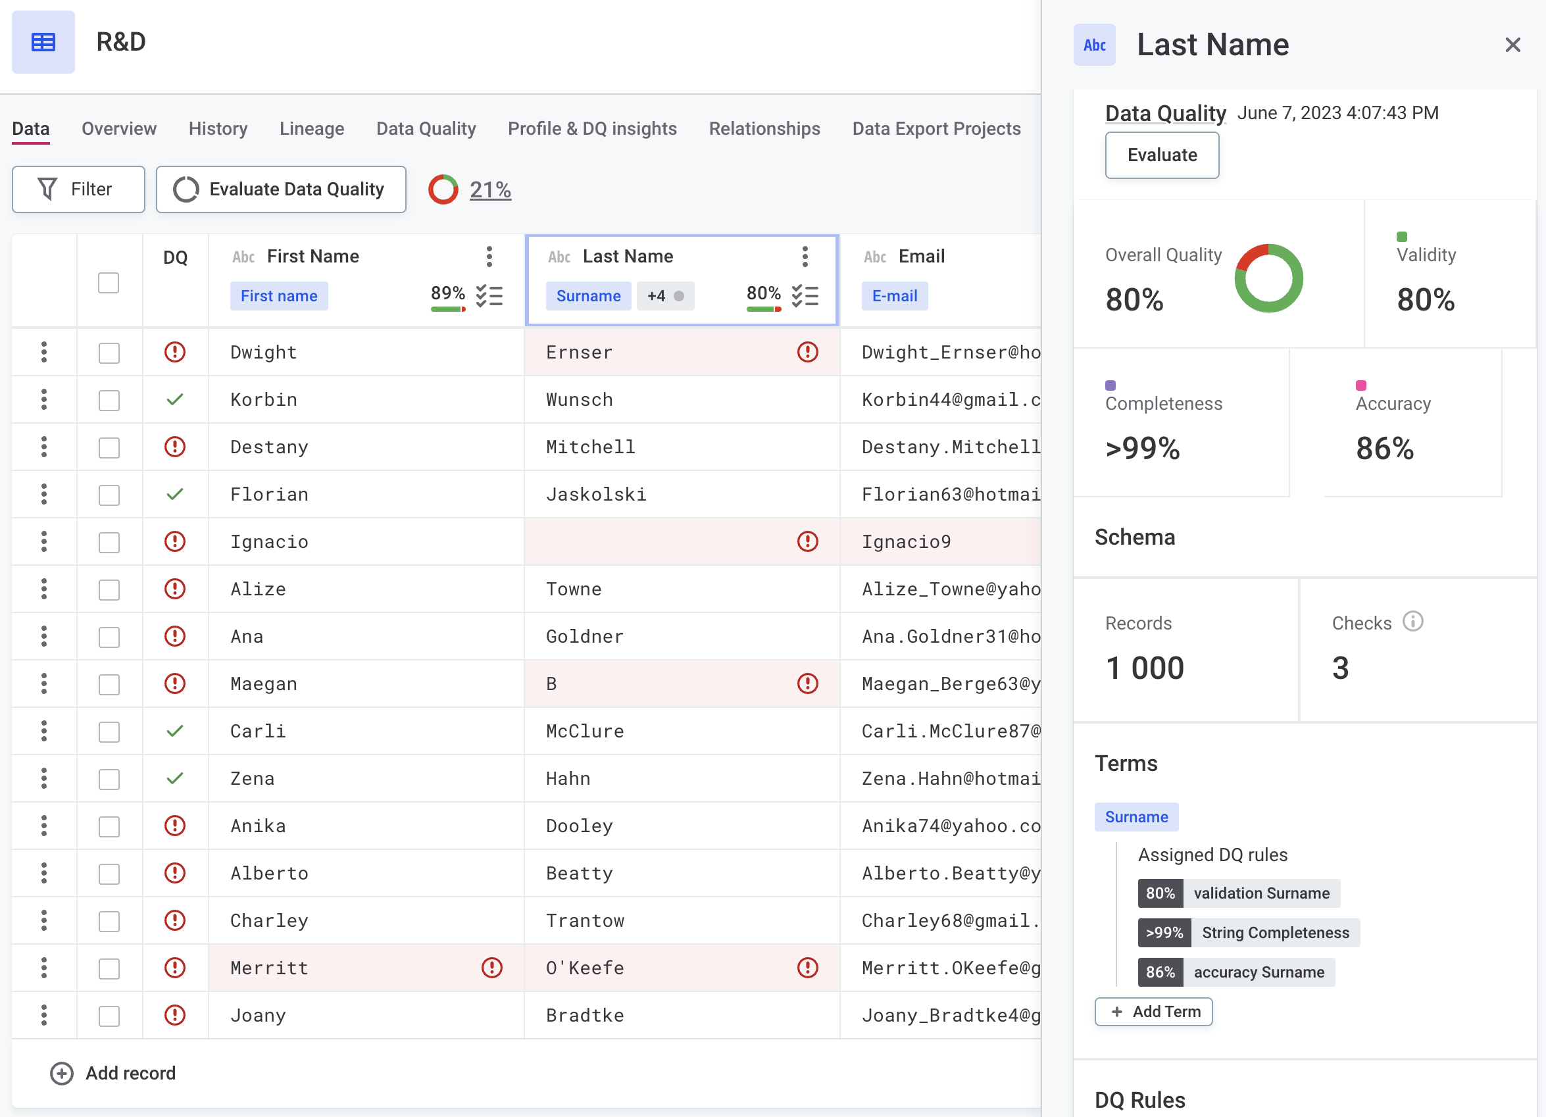1546x1117 pixels.
Task: Open the 21% overall quality link
Action: pyautogui.click(x=490, y=189)
